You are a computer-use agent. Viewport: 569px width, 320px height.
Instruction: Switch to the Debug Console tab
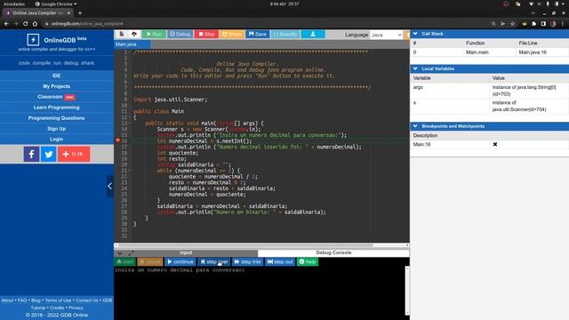click(x=333, y=252)
